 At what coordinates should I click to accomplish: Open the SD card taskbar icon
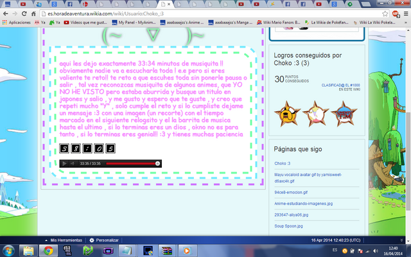click(x=68, y=251)
